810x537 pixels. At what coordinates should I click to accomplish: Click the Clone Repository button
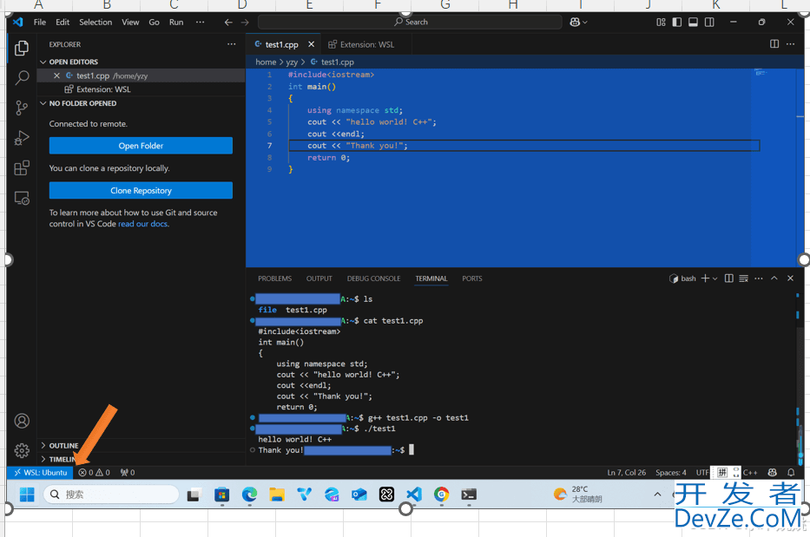click(x=141, y=191)
